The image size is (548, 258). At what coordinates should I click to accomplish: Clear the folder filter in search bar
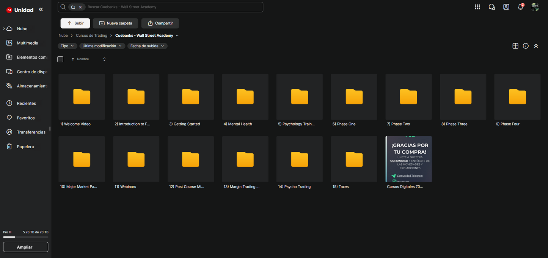pos(80,7)
